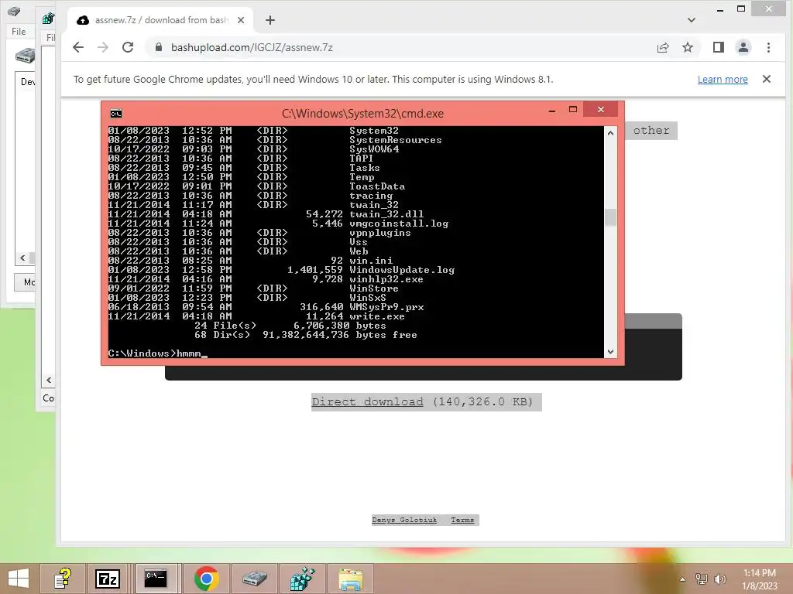Click the padlock site info icon
The height and width of the screenshot is (594, 793).
click(x=159, y=47)
